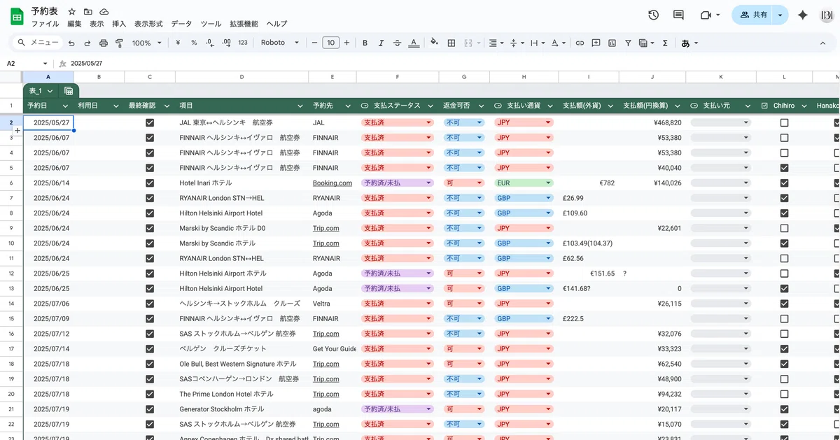This screenshot has height=440, width=840.
Task: Open the version history clock icon
Action: point(653,15)
